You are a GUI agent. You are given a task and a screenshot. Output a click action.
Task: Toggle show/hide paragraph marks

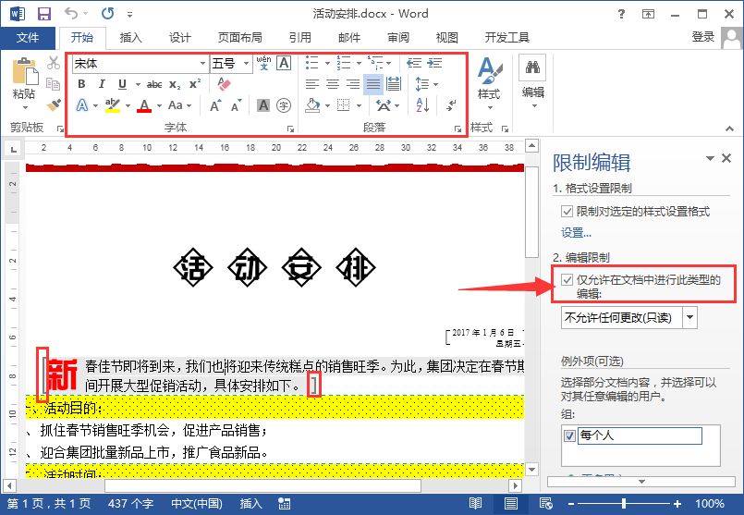(451, 104)
